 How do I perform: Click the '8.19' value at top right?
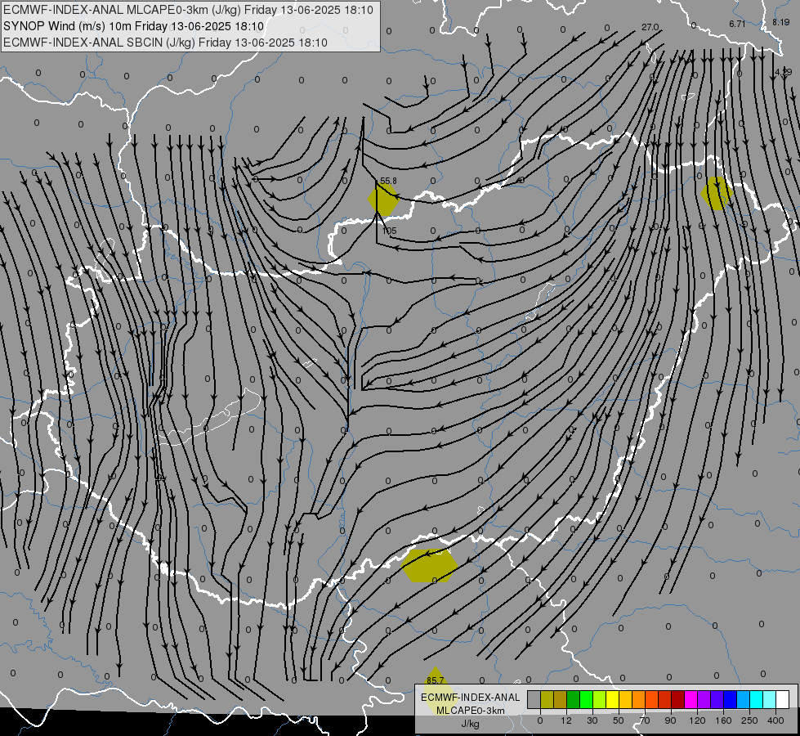780,22
